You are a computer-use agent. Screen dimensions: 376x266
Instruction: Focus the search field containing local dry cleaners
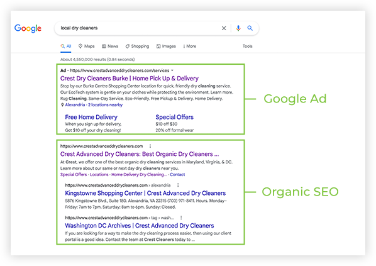[157, 28]
